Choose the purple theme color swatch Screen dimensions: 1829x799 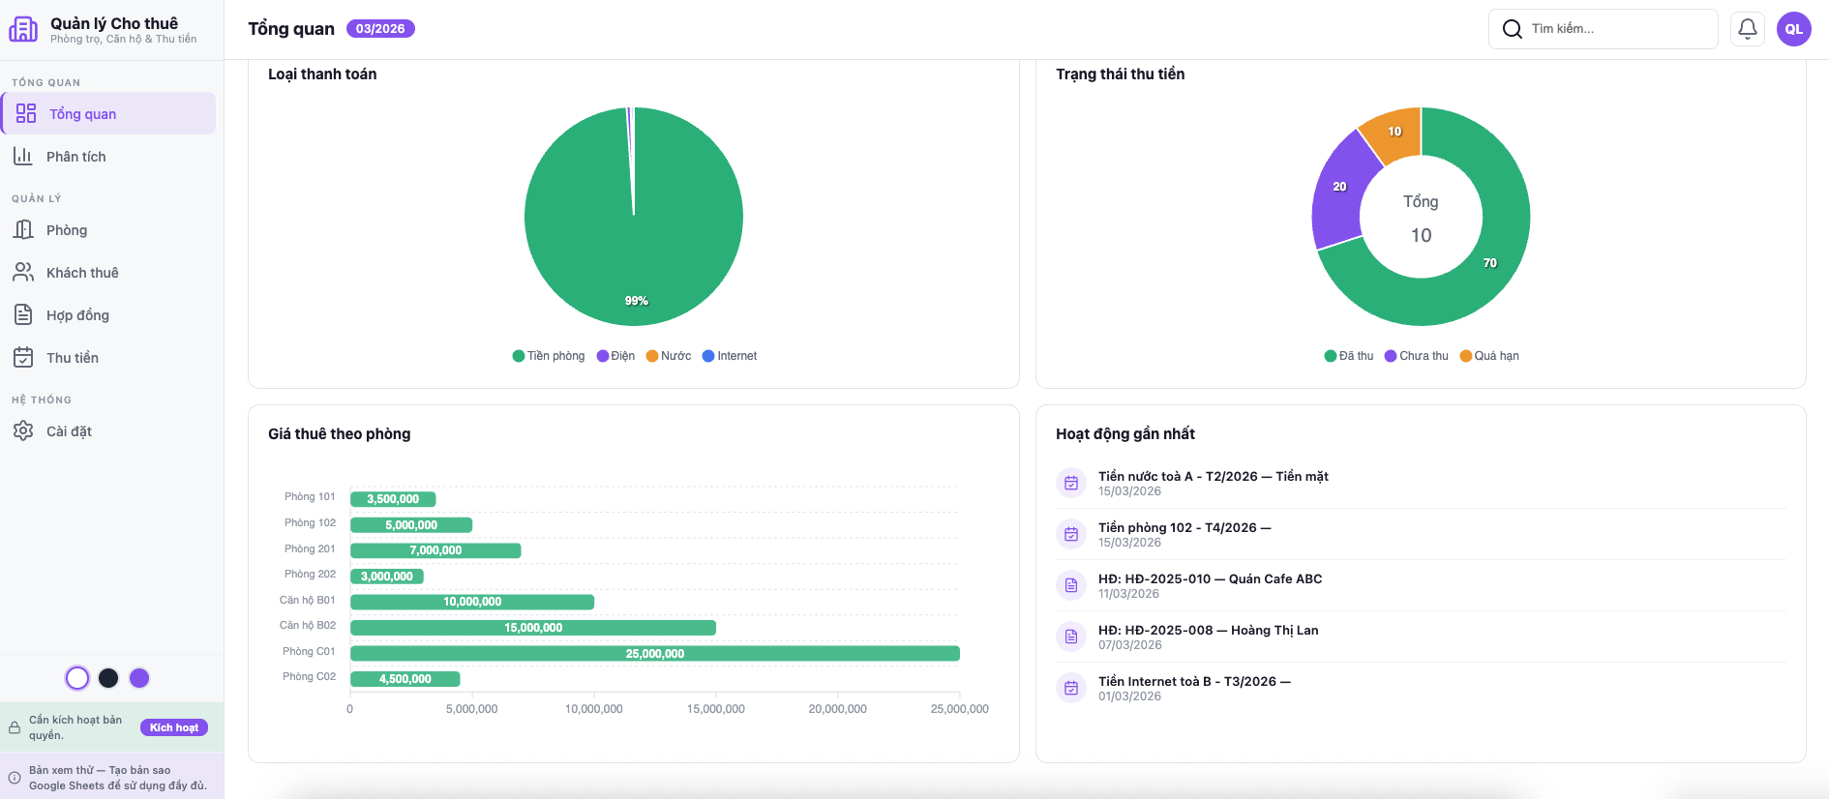click(139, 678)
